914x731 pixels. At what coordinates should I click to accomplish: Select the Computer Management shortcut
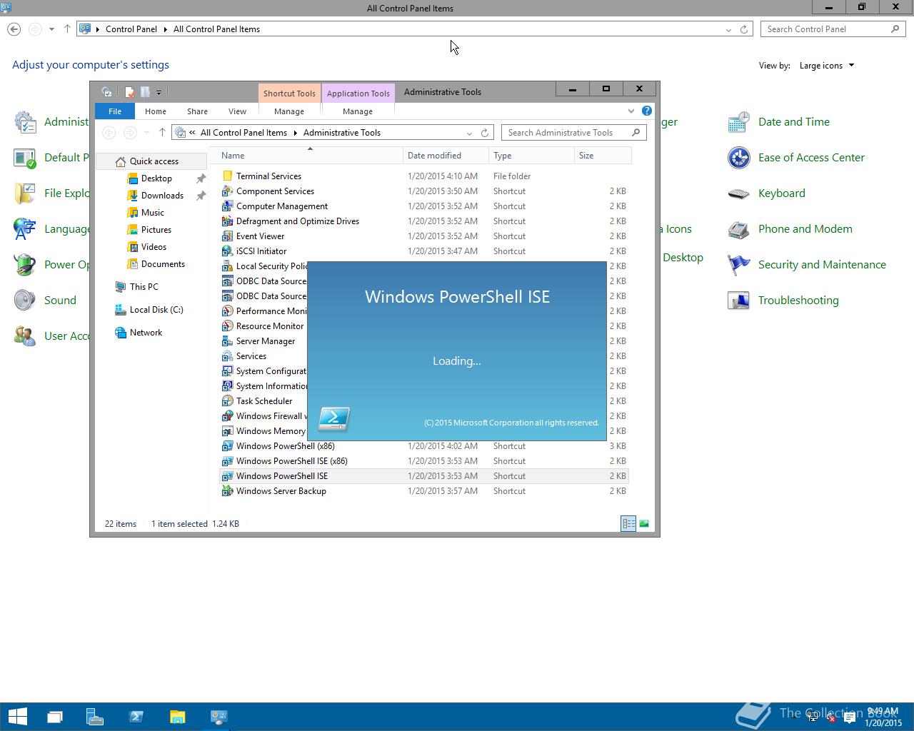[281, 206]
